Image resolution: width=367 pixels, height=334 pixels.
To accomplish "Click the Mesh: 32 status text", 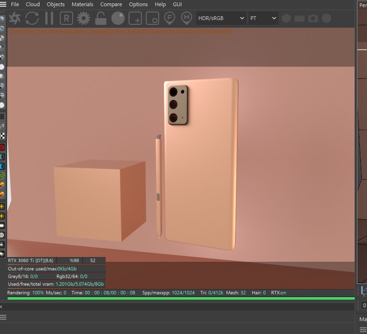I will click(x=236, y=293).
